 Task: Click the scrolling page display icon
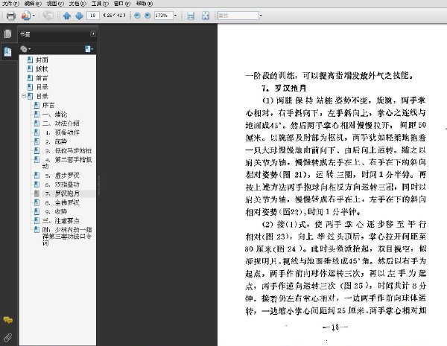tap(191, 16)
